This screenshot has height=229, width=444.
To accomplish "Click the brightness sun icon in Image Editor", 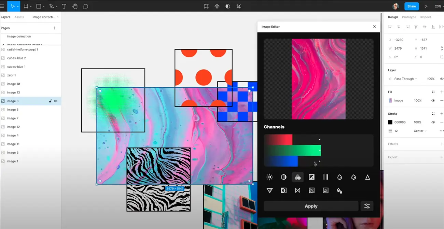I will click(269, 177).
